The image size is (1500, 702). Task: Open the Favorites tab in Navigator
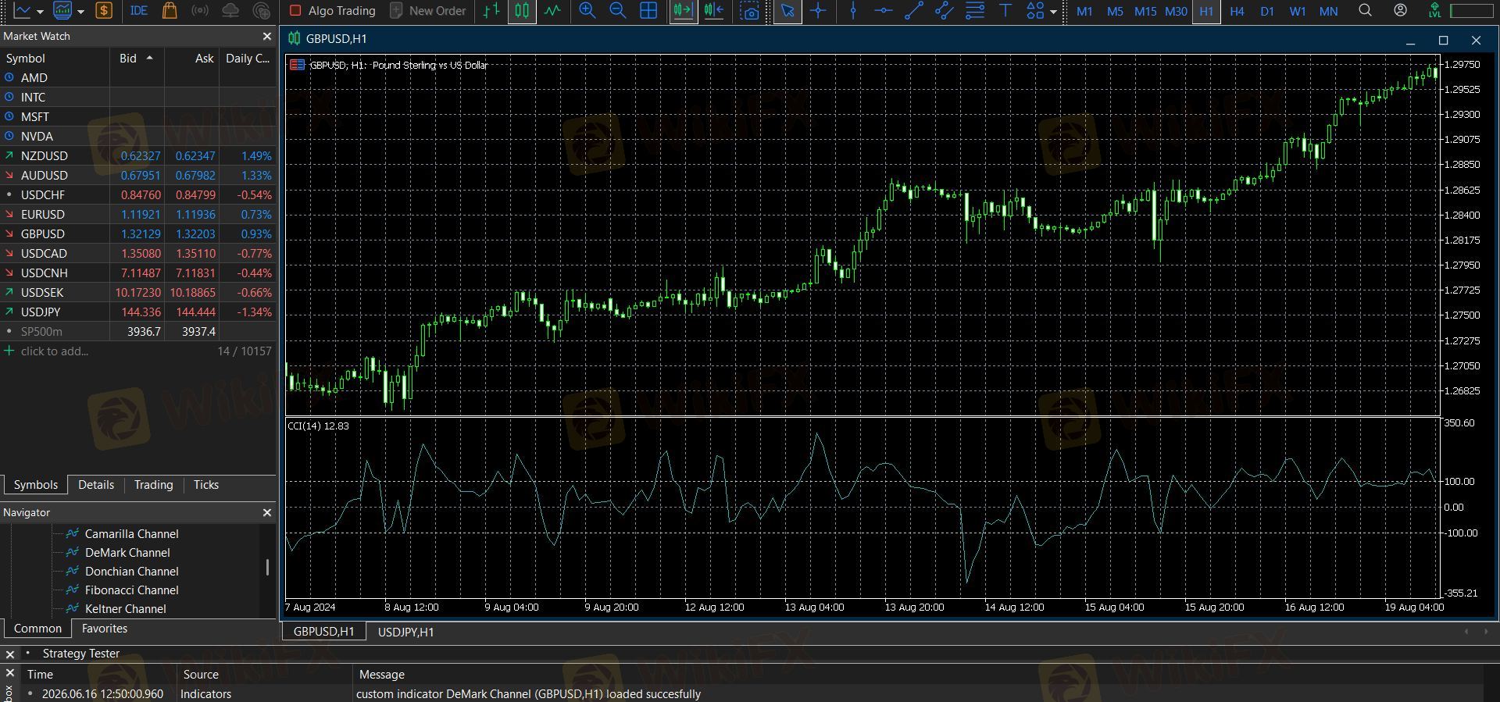click(105, 629)
